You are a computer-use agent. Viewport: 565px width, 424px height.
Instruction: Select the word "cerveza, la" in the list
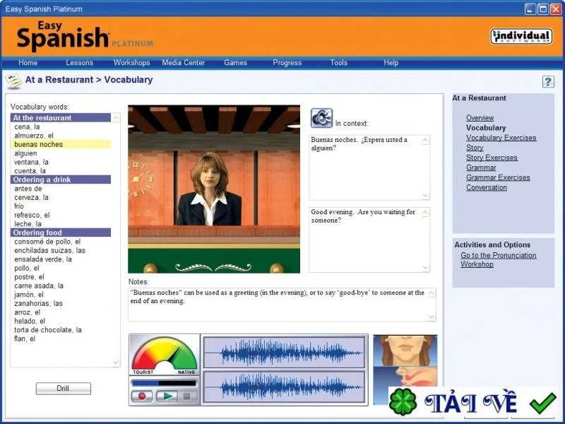tap(31, 197)
